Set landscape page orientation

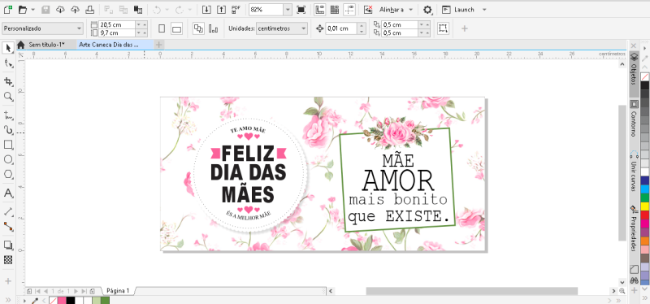point(176,28)
